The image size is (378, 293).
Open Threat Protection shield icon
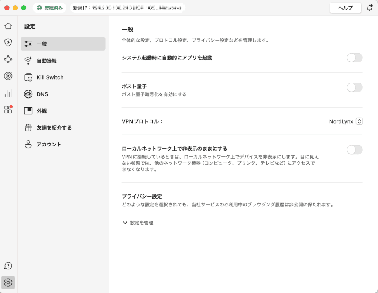pyautogui.click(x=8, y=42)
